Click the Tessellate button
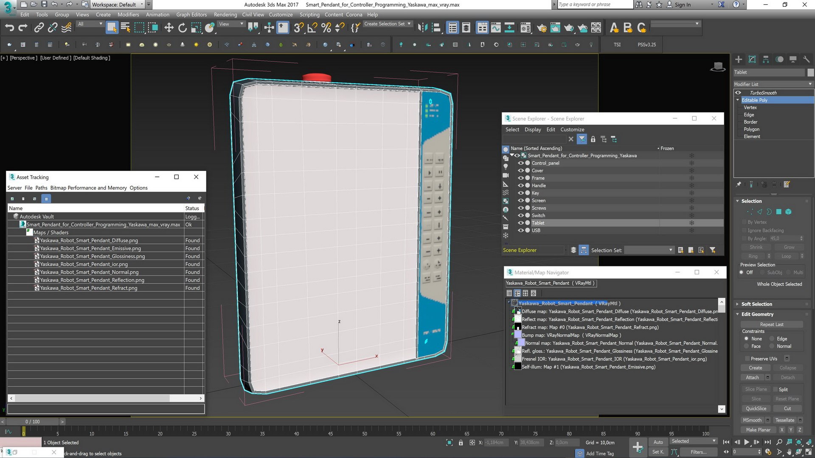The width and height of the screenshot is (815, 458). [785, 420]
